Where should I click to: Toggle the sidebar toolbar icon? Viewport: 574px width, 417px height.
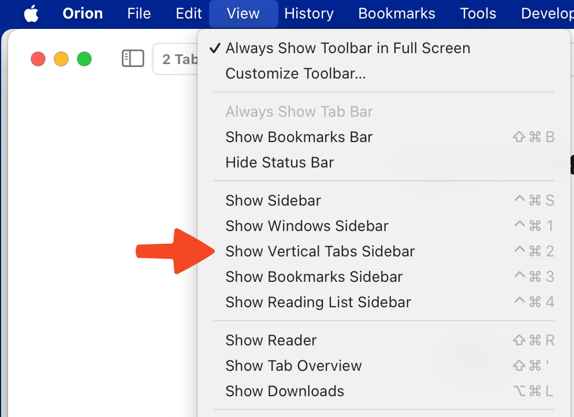133,58
